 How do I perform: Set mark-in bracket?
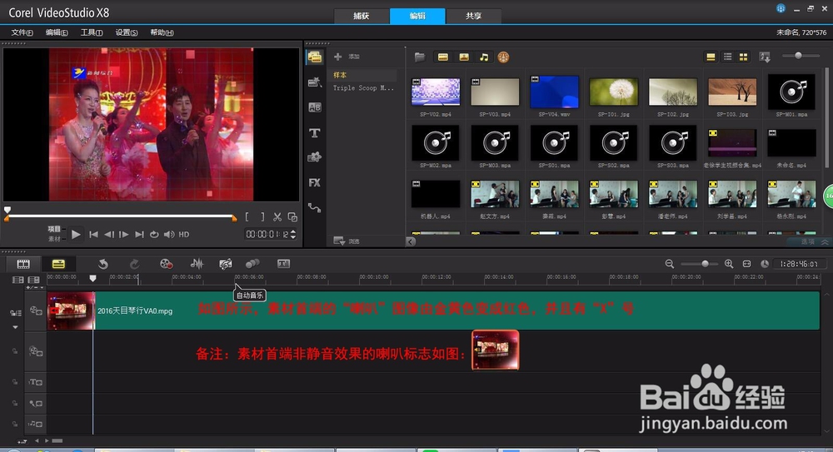(x=247, y=216)
